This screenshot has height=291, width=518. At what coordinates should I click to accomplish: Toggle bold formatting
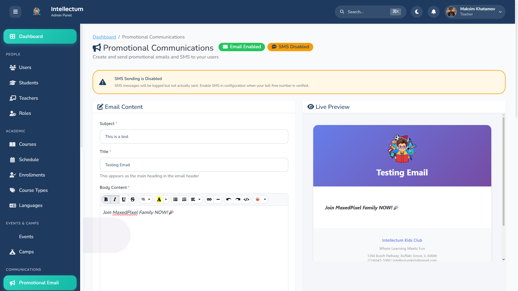pos(106,199)
